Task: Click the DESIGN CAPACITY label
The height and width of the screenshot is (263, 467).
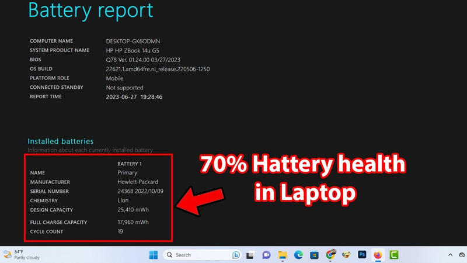Action: pyautogui.click(x=51, y=210)
